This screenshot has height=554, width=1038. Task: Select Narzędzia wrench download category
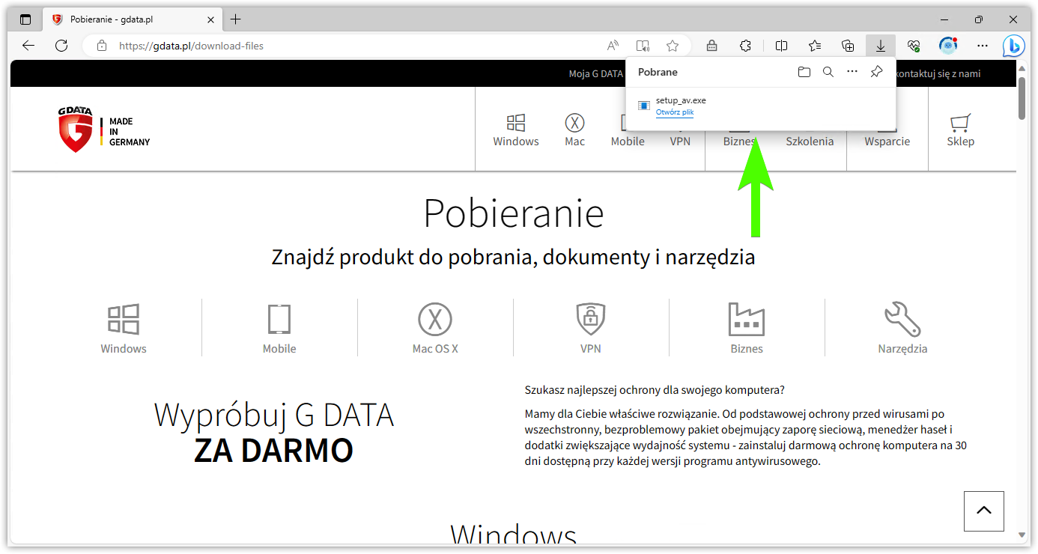[x=902, y=328]
